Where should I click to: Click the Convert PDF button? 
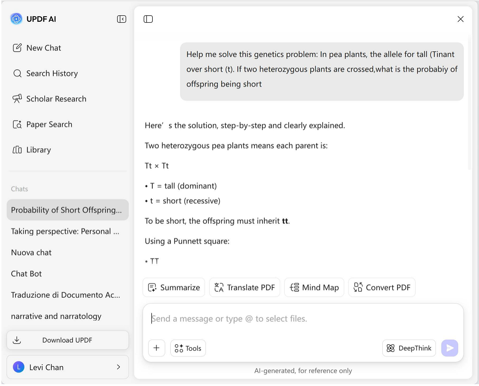(382, 288)
